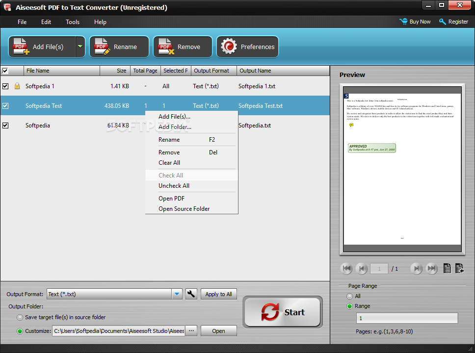Viewport: 475px width, 353px height.
Task: Choose Uncheck All in context menu
Action: pos(191,186)
